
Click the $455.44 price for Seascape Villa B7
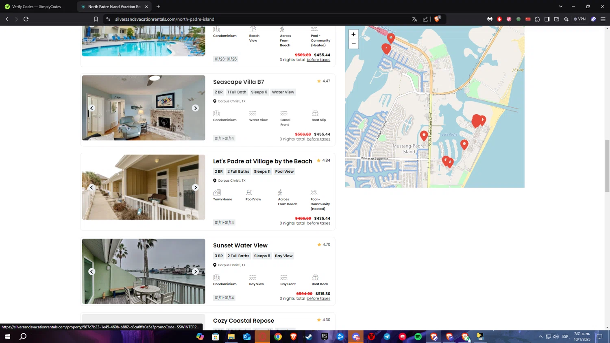(322, 134)
